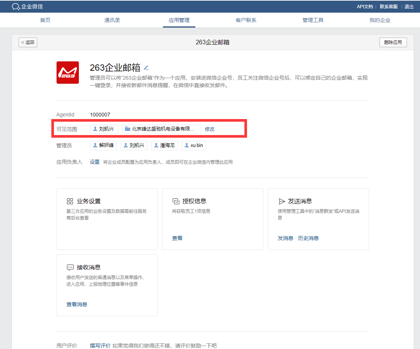This screenshot has width=420, height=349.
Task: Click the 发送消息 paper plane icon
Action: 282,201
